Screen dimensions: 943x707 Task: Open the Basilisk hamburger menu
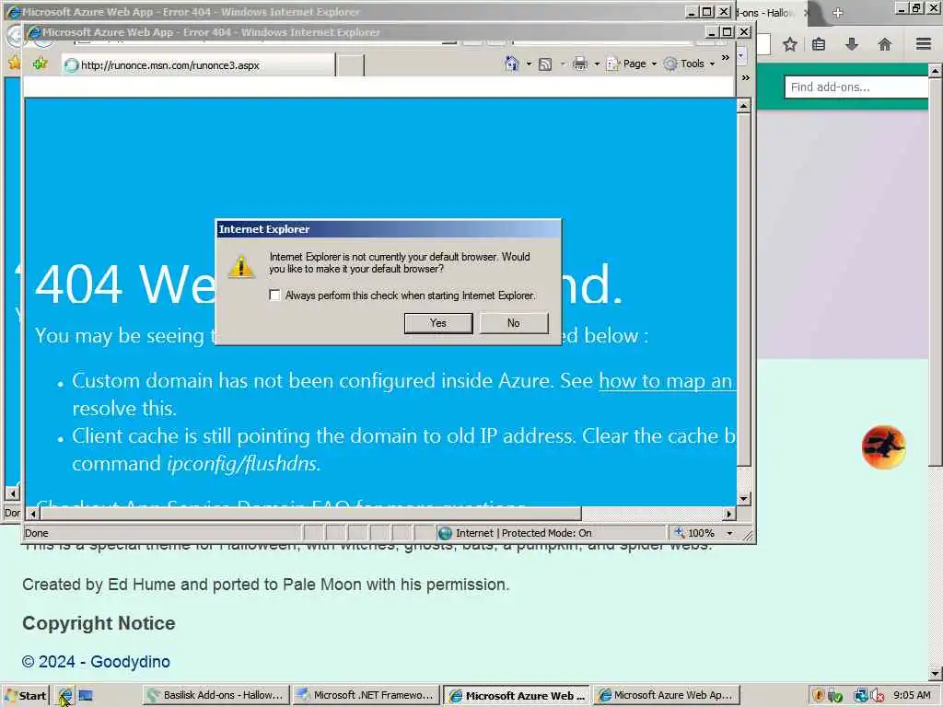924,44
